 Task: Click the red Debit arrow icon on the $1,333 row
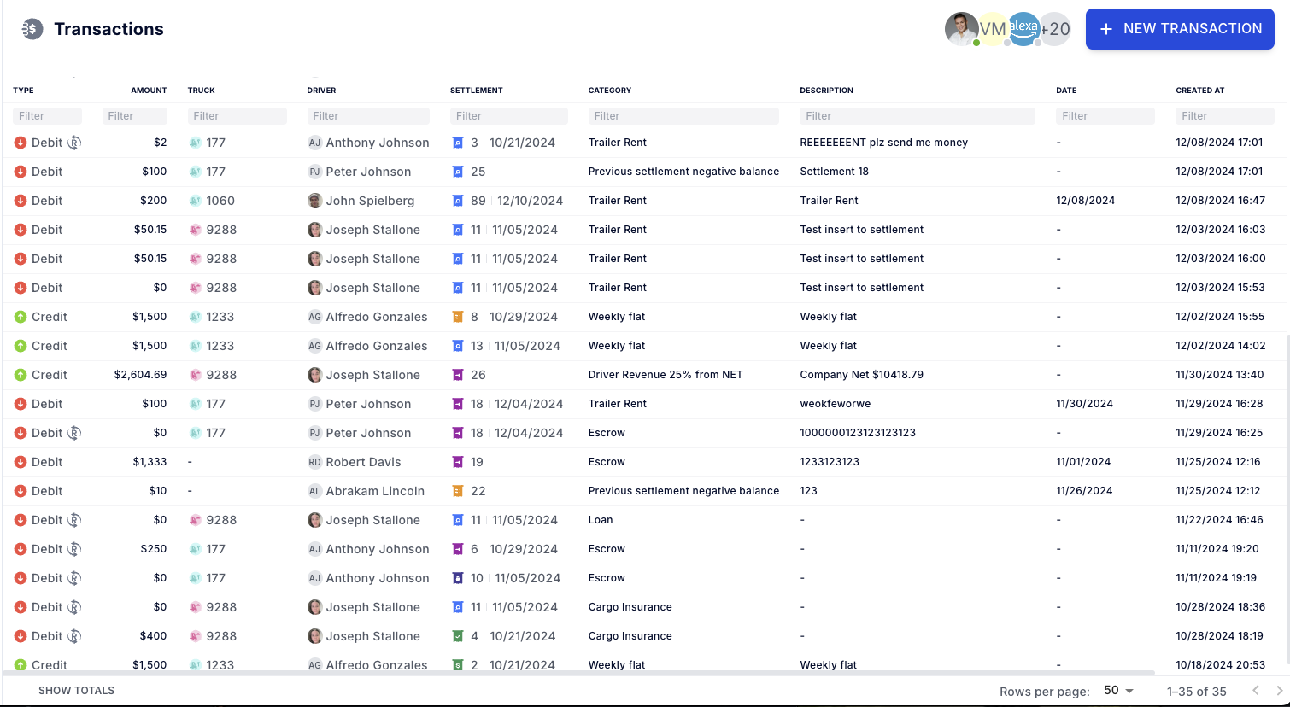[x=21, y=462]
